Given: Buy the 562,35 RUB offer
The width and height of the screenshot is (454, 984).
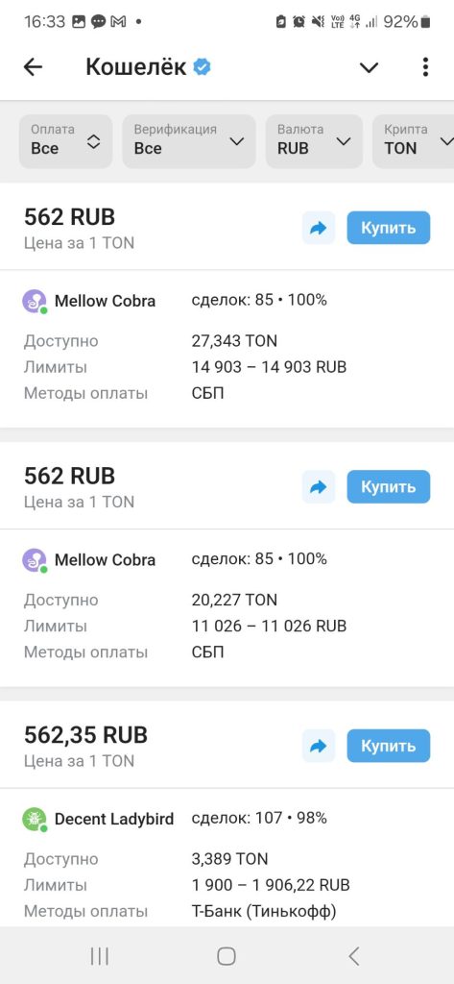Looking at the screenshot, I should 389,746.
